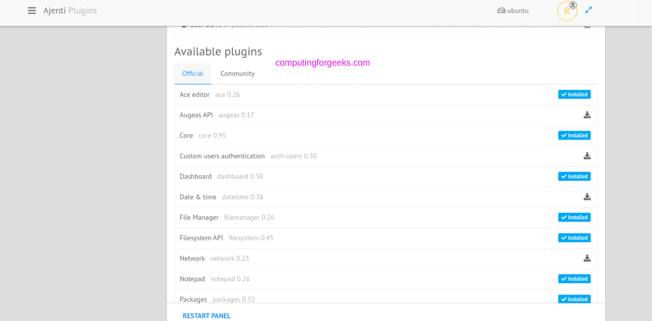Click the Available plugins heading

pyautogui.click(x=218, y=52)
